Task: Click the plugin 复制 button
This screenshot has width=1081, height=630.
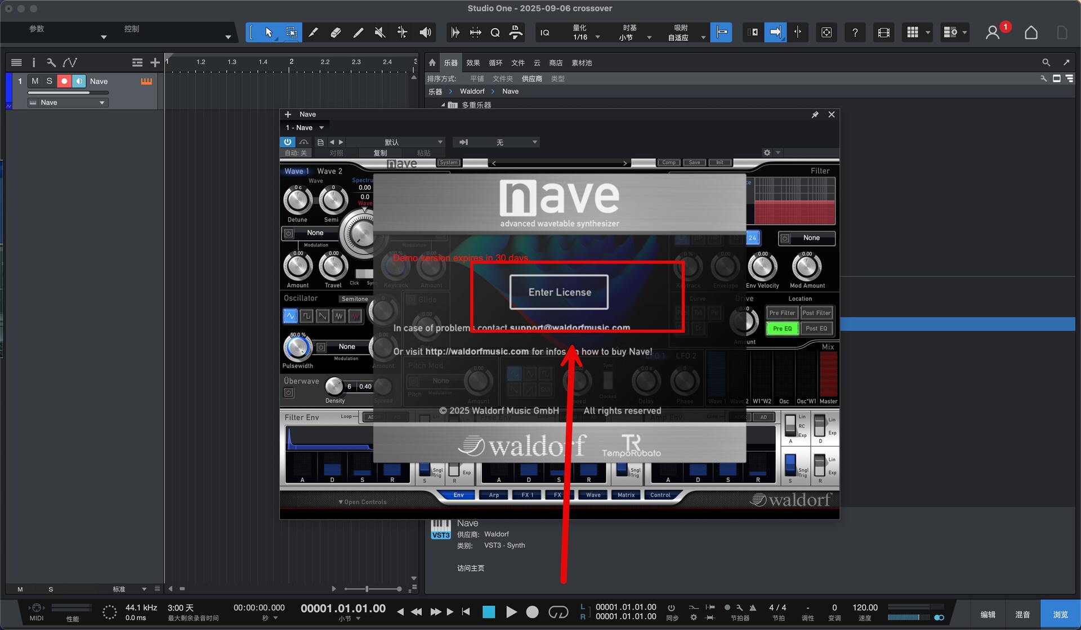Action: click(x=380, y=153)
